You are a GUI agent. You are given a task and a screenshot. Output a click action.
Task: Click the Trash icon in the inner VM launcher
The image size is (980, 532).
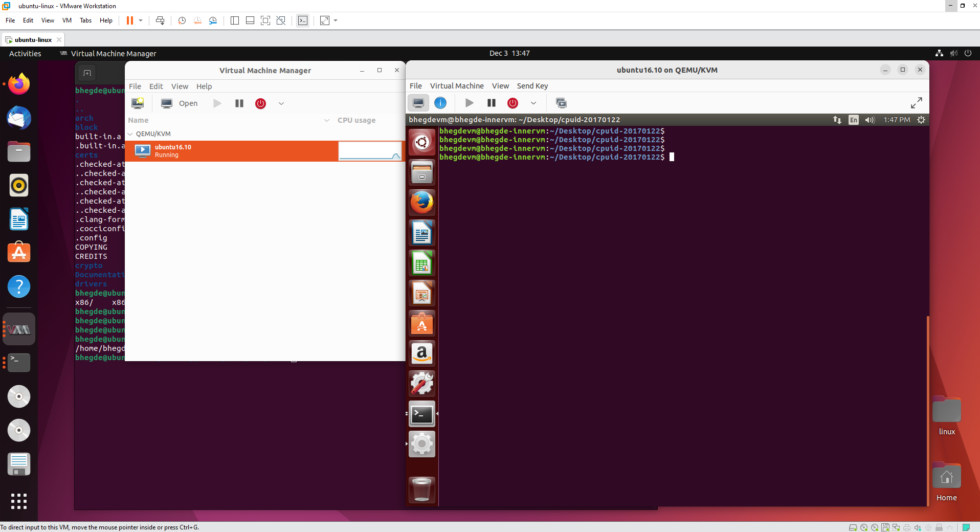click(422, 490)
